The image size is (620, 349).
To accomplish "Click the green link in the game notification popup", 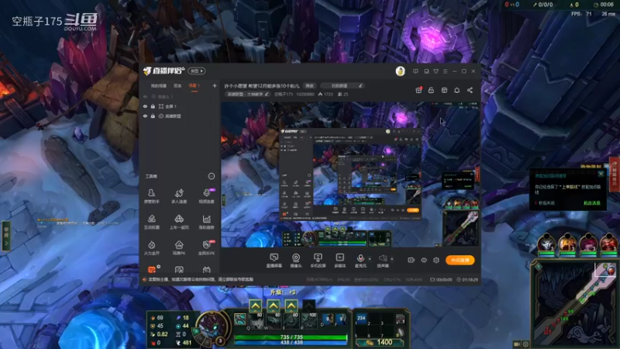I will [x=592, y=203].
